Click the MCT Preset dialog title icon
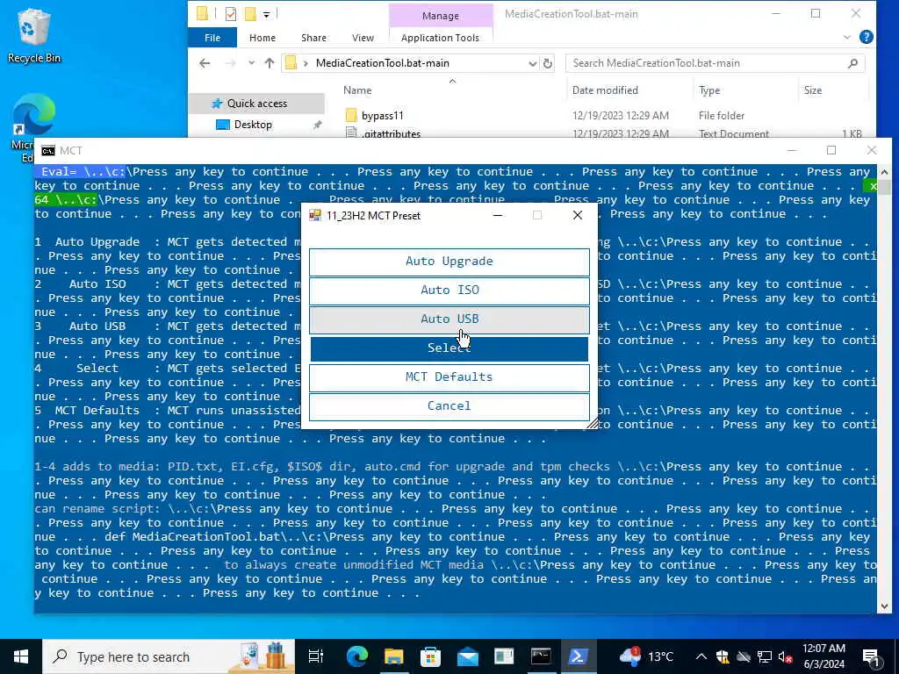The height and width of the screenshot is (674, 899). point(315,216)
